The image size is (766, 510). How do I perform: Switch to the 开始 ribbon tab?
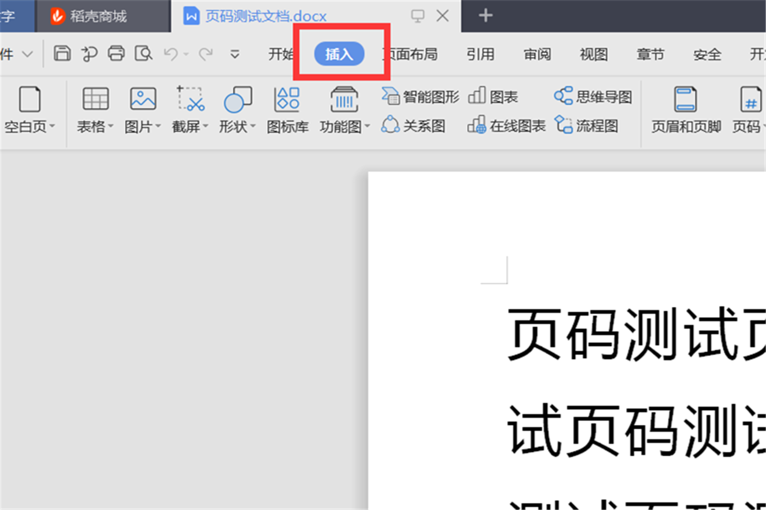[x=281, y=54]
